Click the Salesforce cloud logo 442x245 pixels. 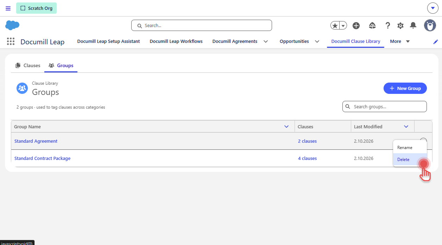point(12,25)
